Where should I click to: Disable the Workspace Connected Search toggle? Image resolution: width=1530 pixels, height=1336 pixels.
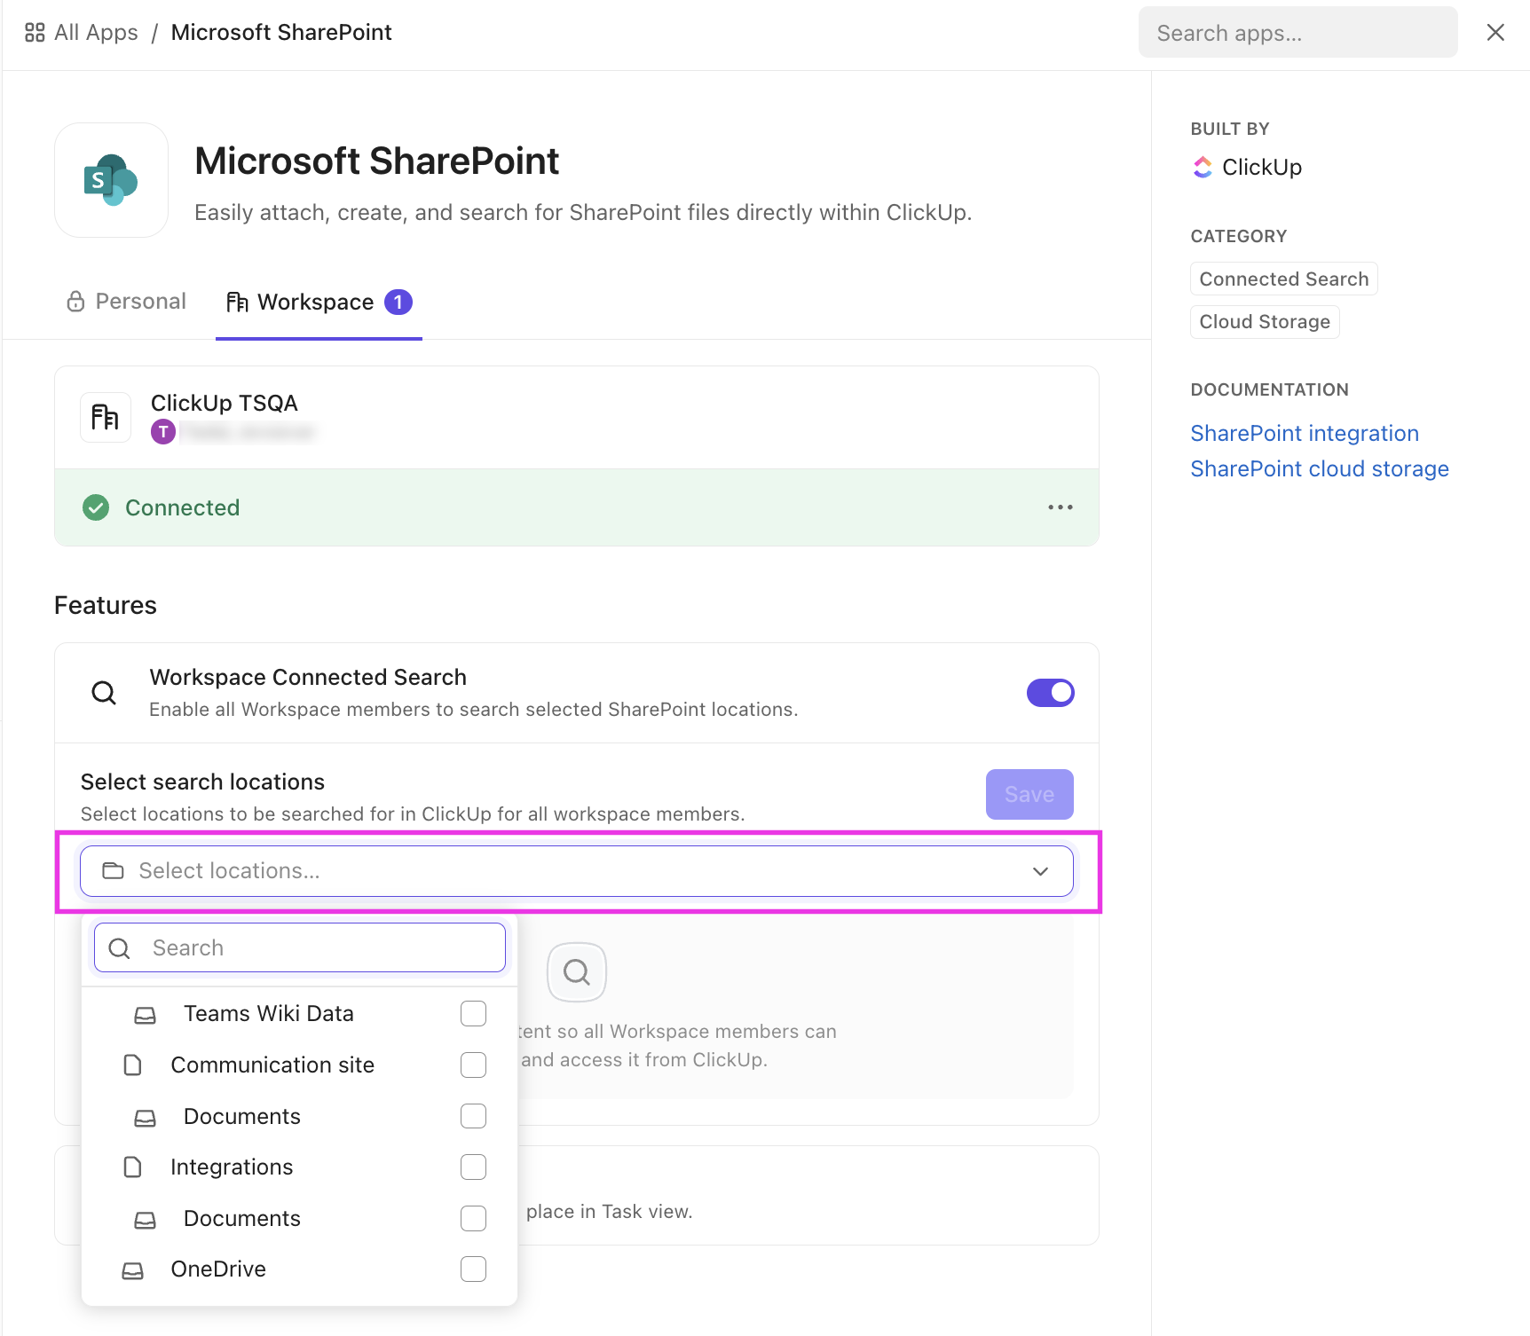click(x=1050, y=693)
